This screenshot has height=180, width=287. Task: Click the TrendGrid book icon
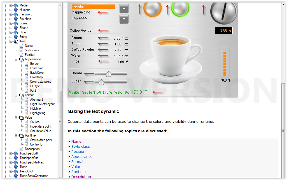16,171
